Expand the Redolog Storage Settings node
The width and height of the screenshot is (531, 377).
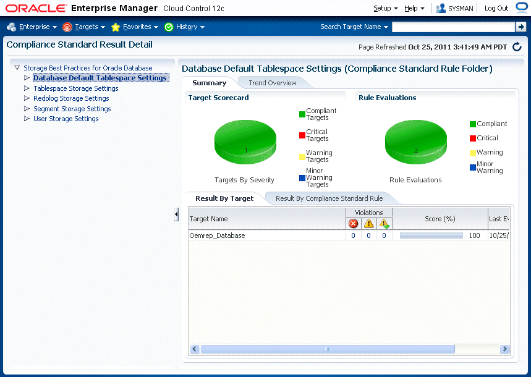(27, 98)
